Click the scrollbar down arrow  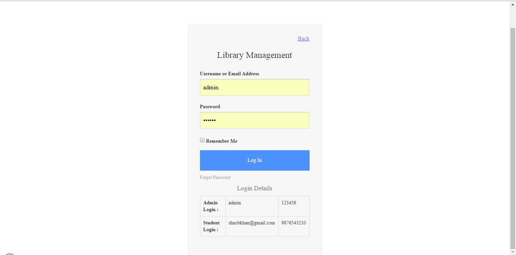tap(513, 252)
